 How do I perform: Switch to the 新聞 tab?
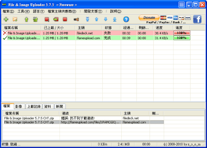click(x=60, y=106)
